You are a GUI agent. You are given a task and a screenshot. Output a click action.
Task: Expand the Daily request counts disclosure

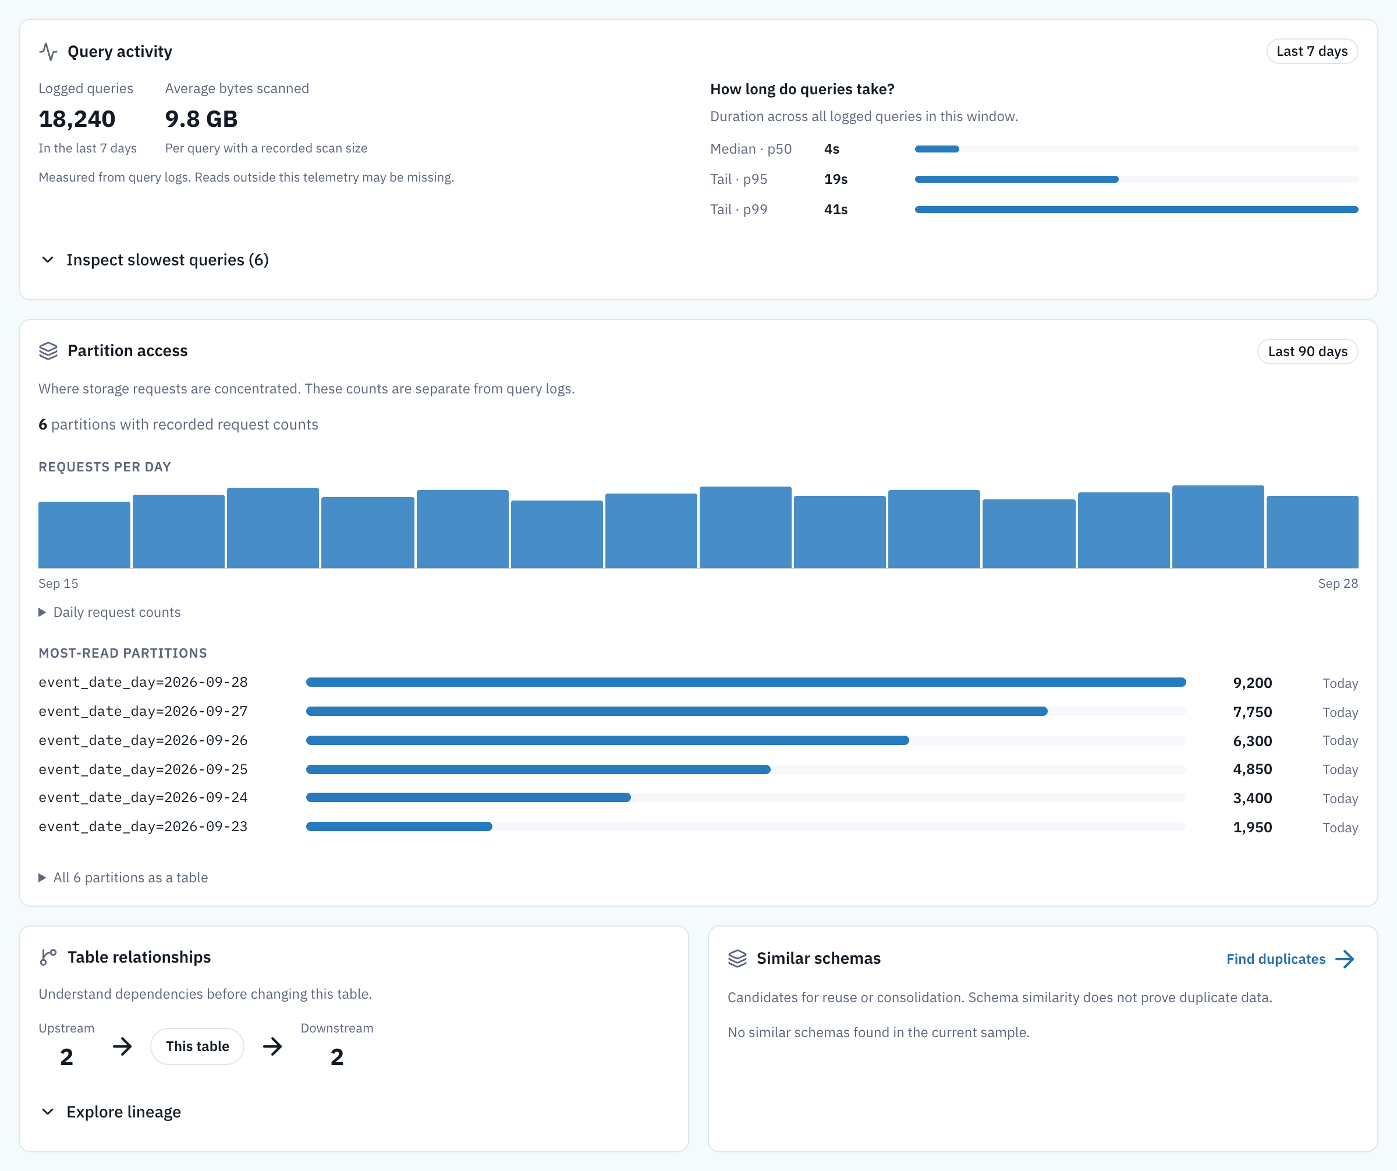[x=110, y=612]
